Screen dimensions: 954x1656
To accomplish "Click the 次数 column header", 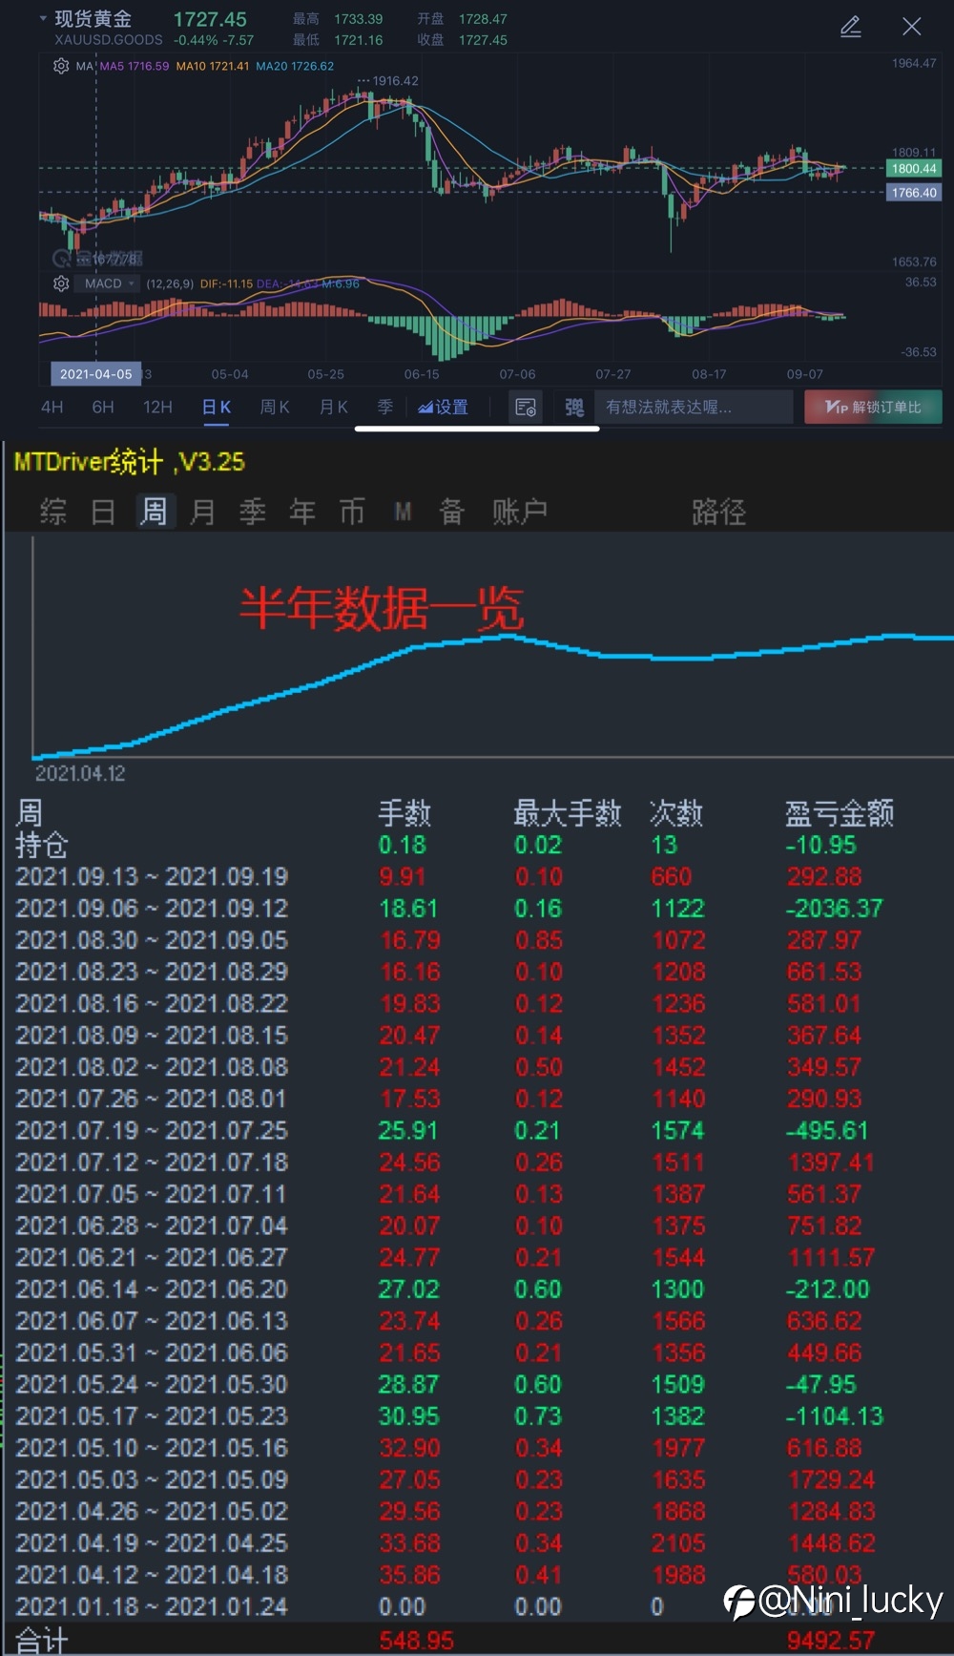I will pos(676,813).
